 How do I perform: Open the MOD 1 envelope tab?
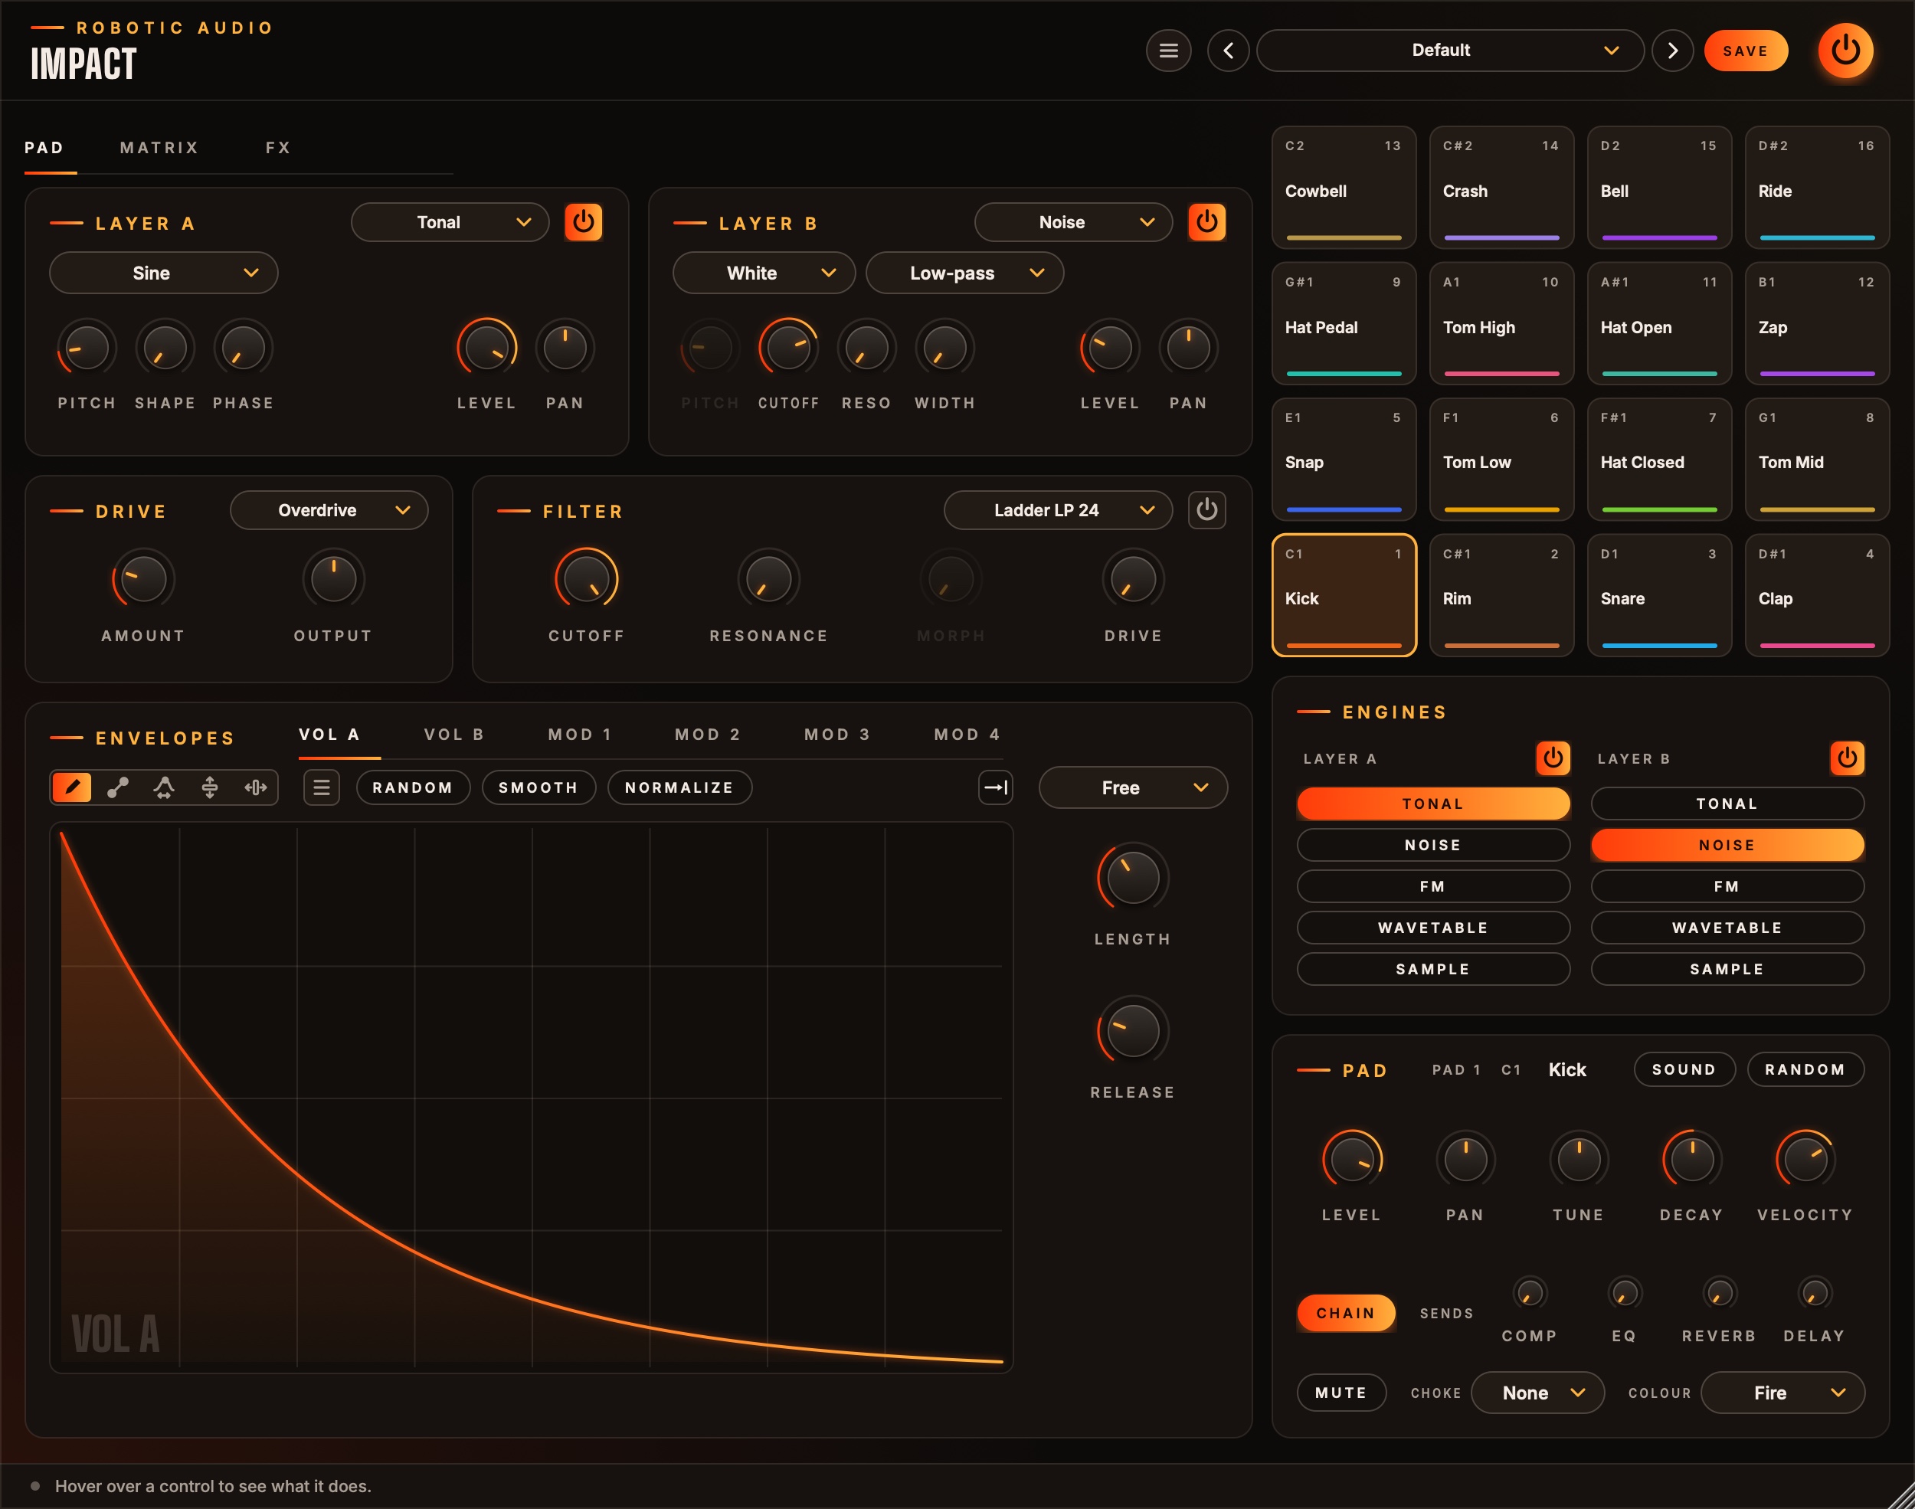coord(581,734)
